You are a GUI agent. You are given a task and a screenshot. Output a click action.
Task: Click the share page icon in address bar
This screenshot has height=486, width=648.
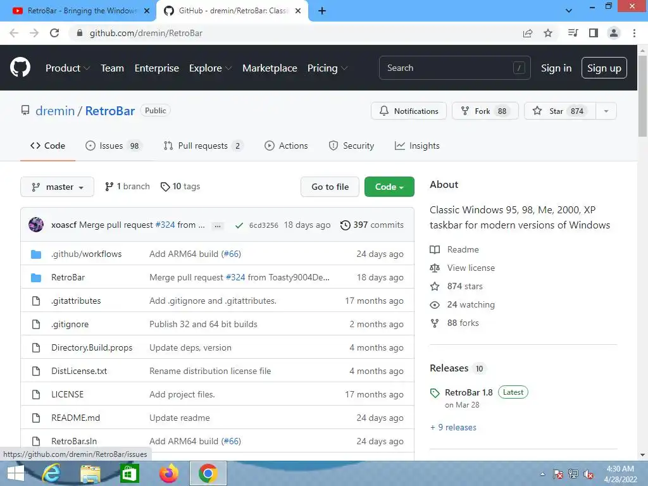(528, 33)
